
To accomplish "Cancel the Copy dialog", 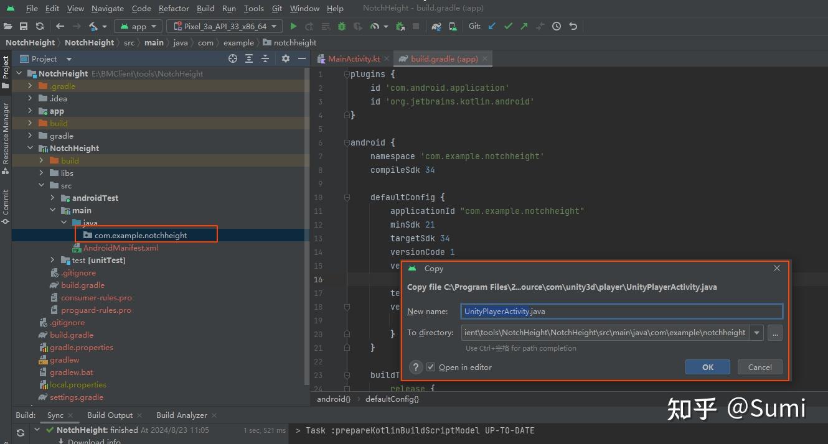I will point(760,367).
